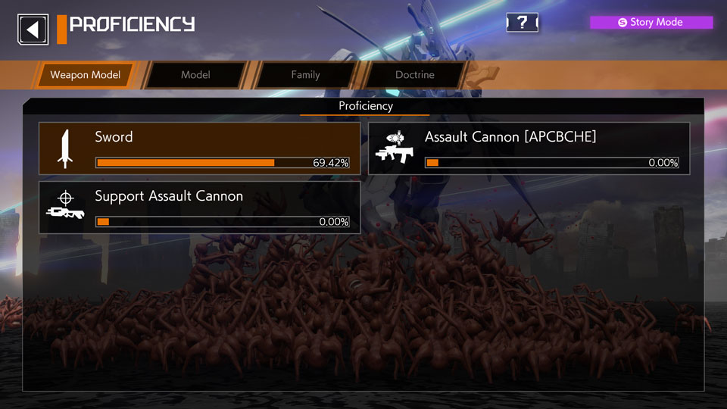Click the S icon in Story Mode badge

622,22
